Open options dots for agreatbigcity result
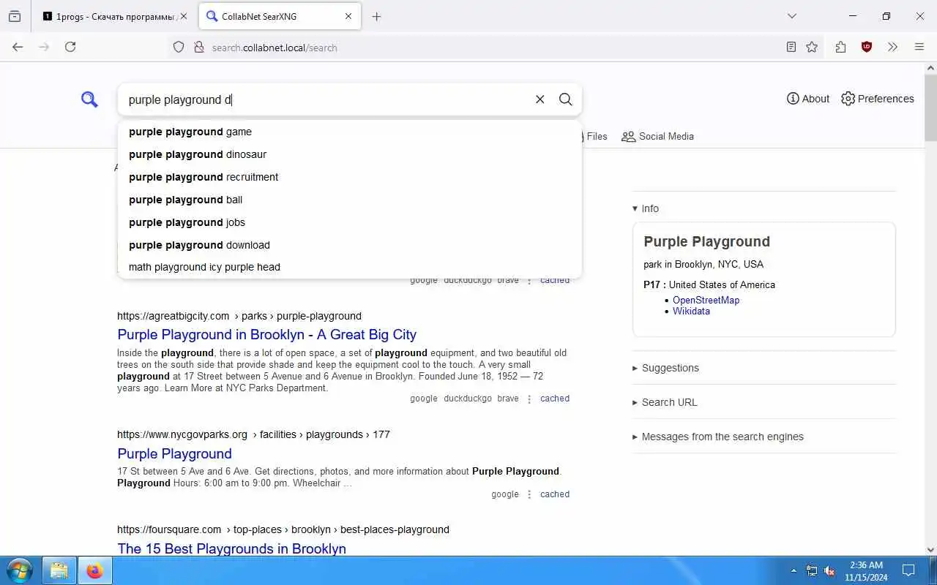937x585 pixels. [529, 399]
